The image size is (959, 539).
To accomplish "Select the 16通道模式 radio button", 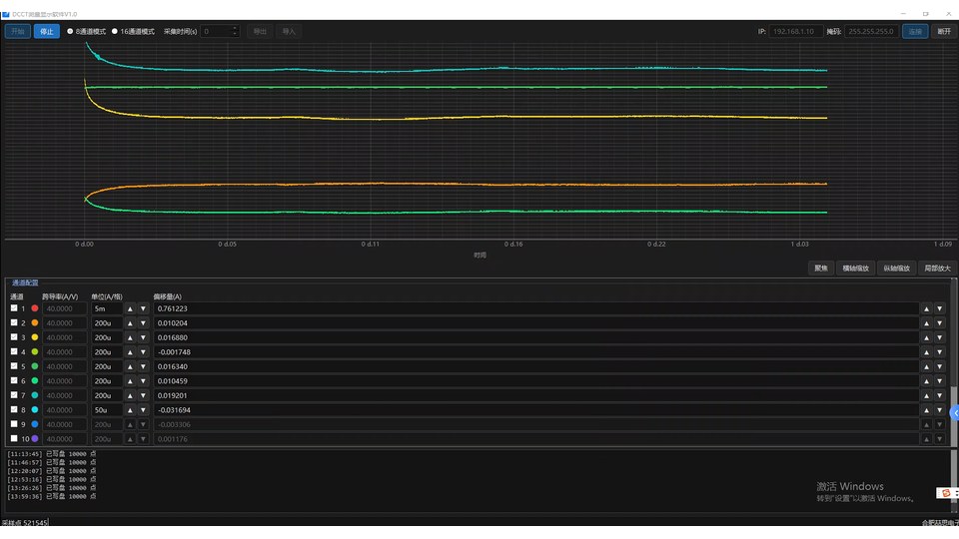I will click(114, 31).
